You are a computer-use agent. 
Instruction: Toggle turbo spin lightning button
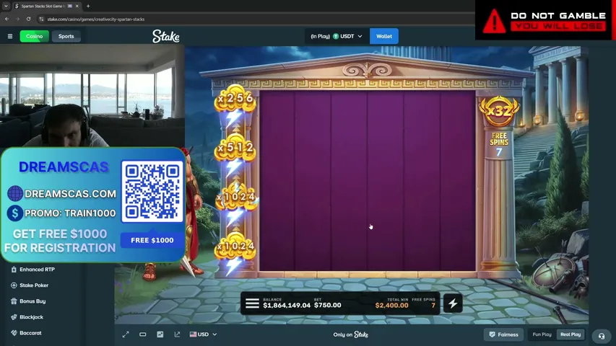tap(453, 303)
